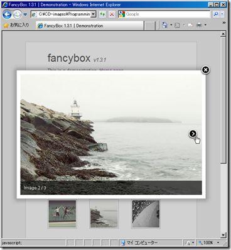Open Print options dropdown arrow
This screenshot has width=231, height=250.
205,25
